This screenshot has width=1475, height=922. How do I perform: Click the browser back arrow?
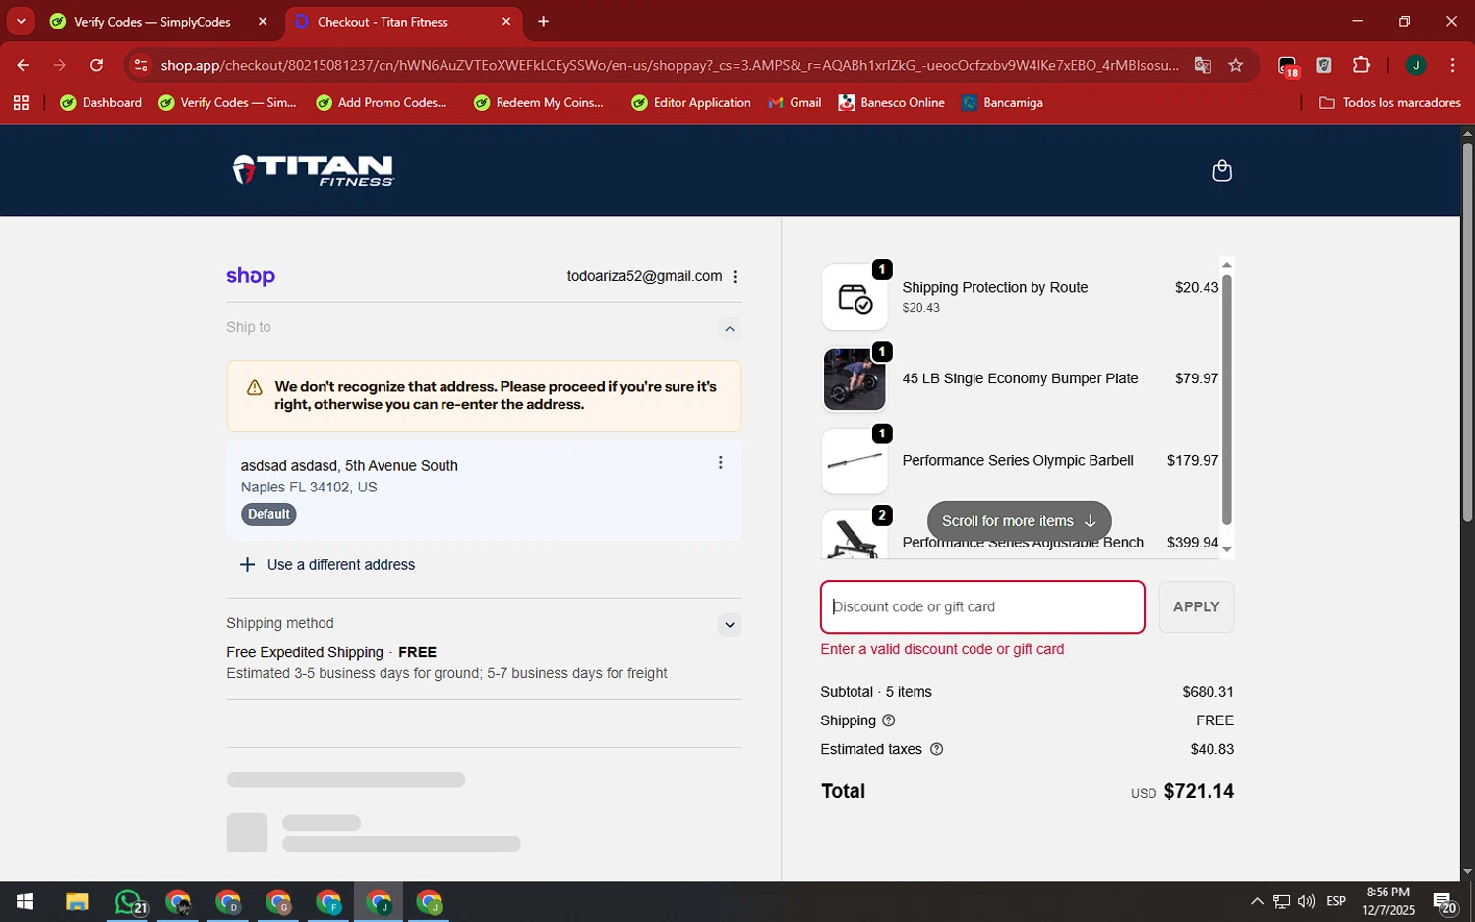pyautogui.click(x=23, y=65)
